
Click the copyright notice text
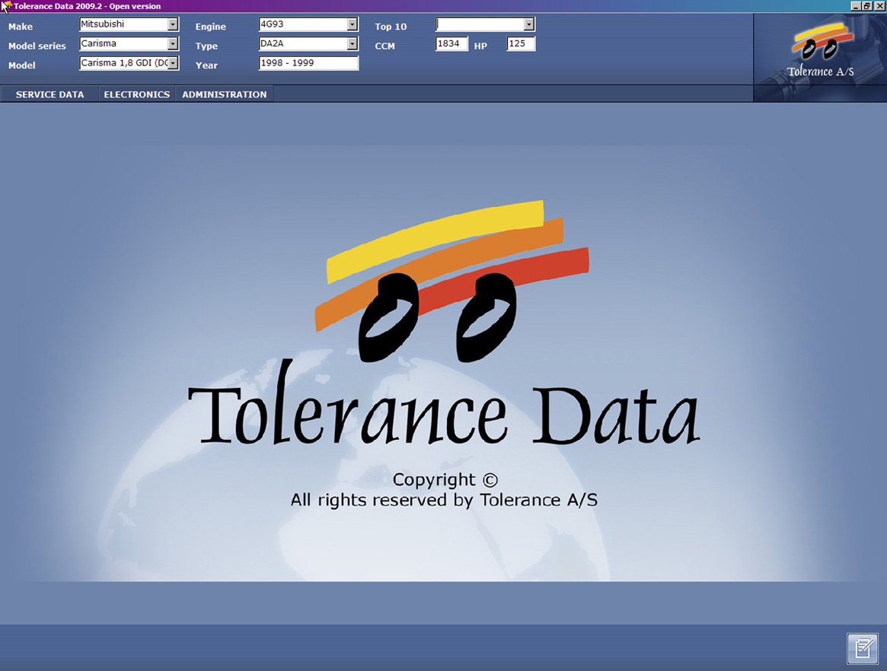444,490
